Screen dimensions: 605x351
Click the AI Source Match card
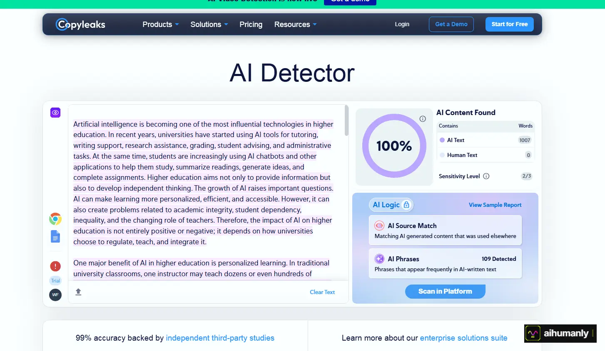(x=445, y=231)
